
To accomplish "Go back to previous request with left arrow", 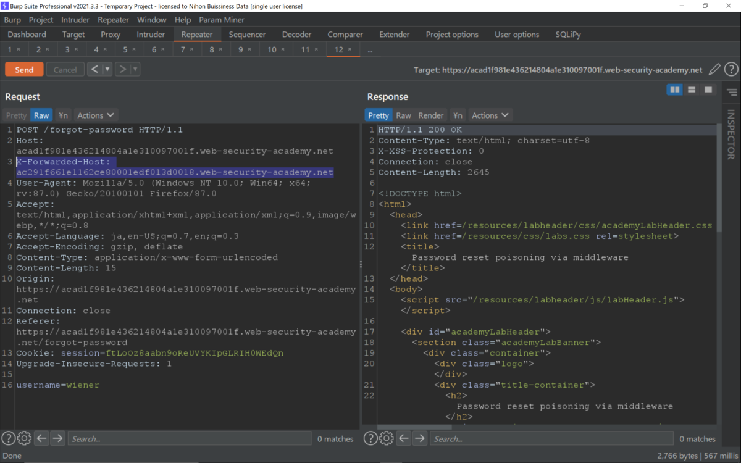I will (x=94, y=69).
